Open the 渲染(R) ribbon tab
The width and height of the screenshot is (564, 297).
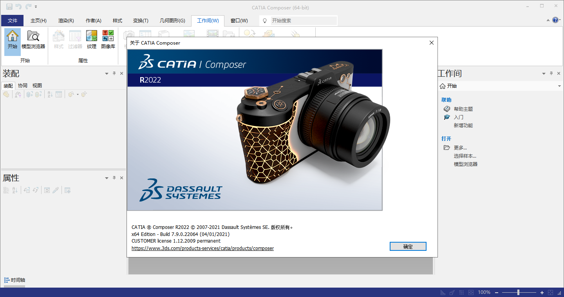pyautogui.click(x=66, y=21)
